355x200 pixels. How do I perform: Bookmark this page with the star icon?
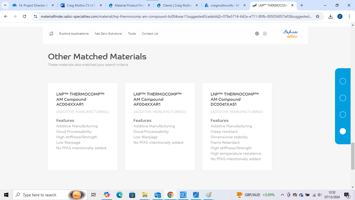click(x=318, y=16)
